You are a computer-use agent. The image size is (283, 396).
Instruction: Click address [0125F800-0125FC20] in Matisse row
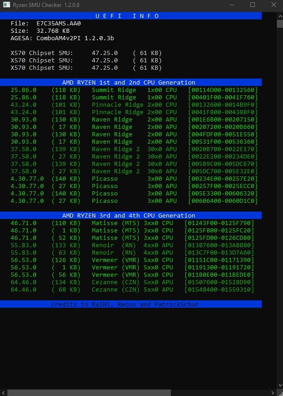point(219,230)
